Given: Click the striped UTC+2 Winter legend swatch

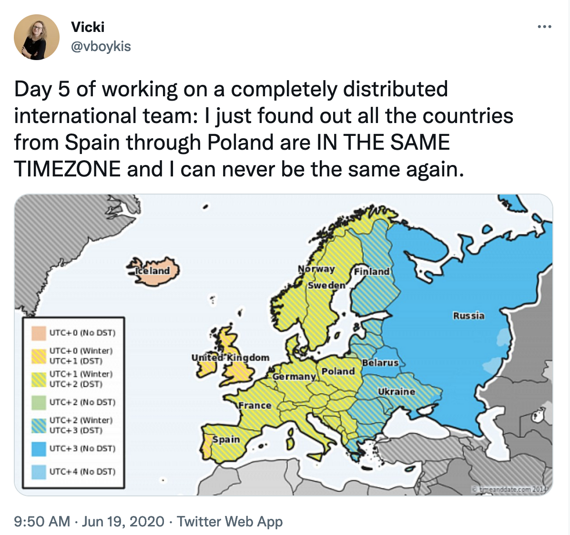Looking at the screenshot, I should (x=39, y=425).
